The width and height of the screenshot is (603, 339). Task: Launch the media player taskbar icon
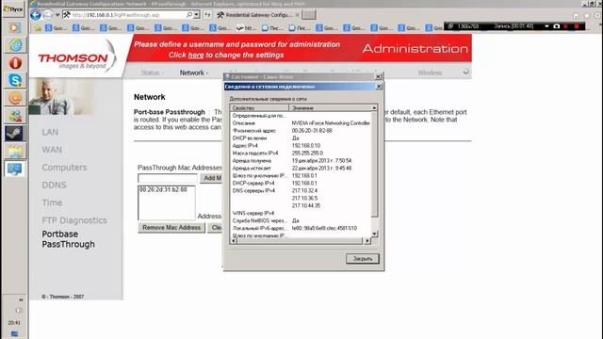pos(15,27)
